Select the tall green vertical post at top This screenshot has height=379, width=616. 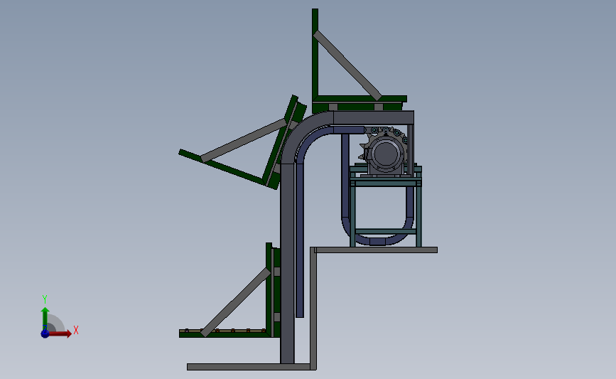coord(315,55)
